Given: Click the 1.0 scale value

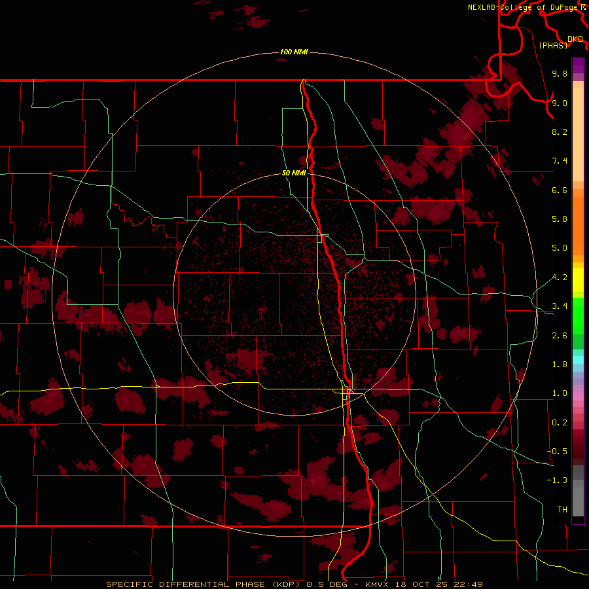Looking at the screenshot, I should [x=560, y=393].
